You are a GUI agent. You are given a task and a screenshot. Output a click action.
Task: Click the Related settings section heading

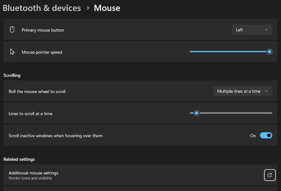(19, 159)
